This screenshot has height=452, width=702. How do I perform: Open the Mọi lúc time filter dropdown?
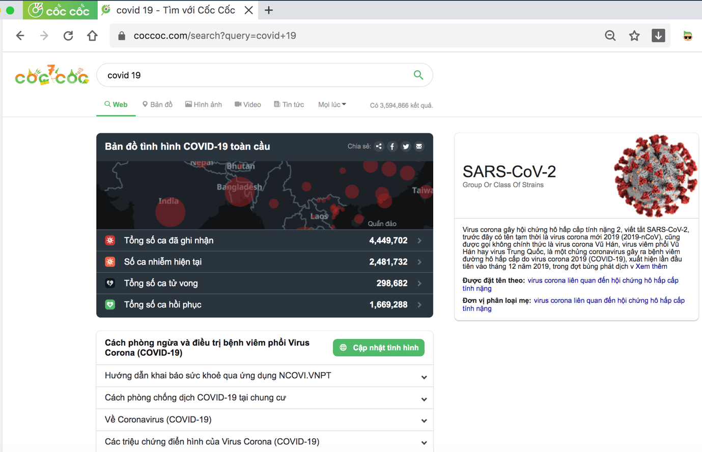[x=332, y=105]
